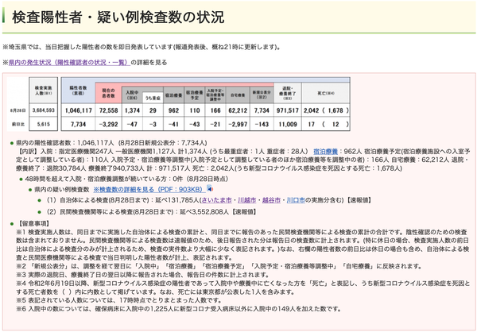Select the 72,558 current patients cell
Screen dimensions: 477x332
coord(108,110)
